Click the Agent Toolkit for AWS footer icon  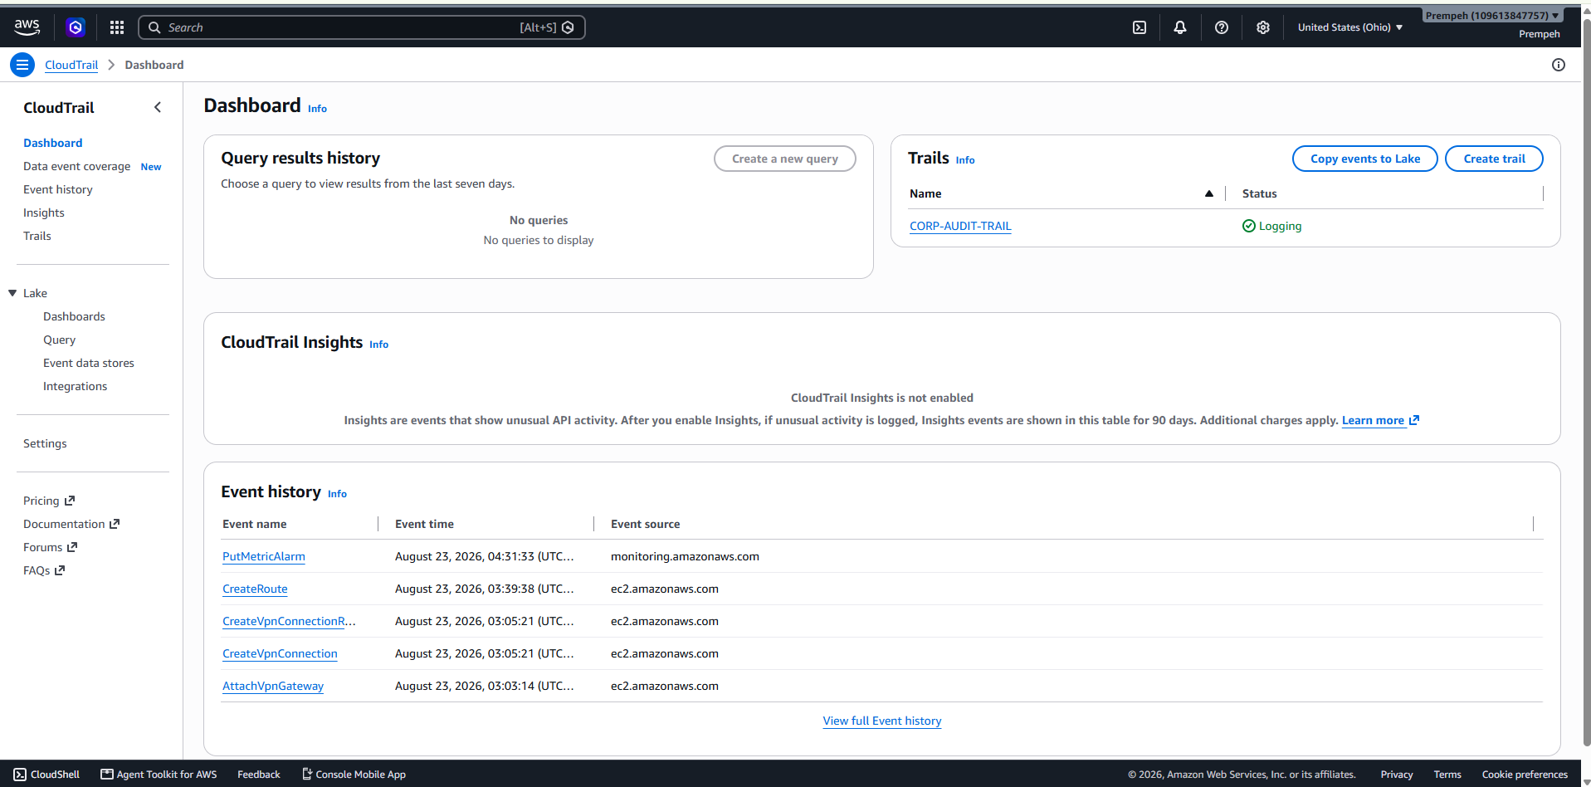(107, 775)
